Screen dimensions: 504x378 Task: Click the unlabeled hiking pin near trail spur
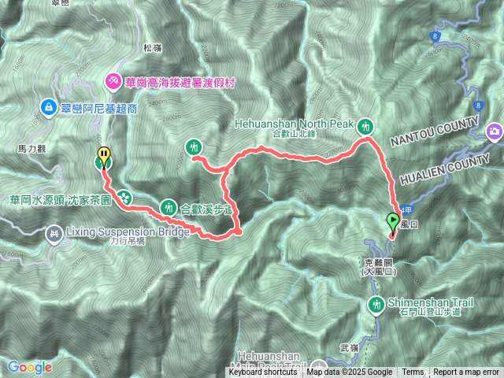click(194, 148)
